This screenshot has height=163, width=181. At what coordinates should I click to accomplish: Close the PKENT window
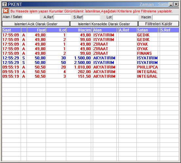[x=176, y=4]
